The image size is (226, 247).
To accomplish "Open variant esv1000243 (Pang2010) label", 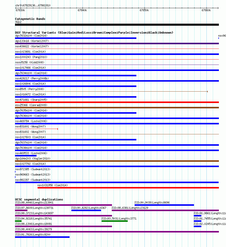I will (31, 57).
